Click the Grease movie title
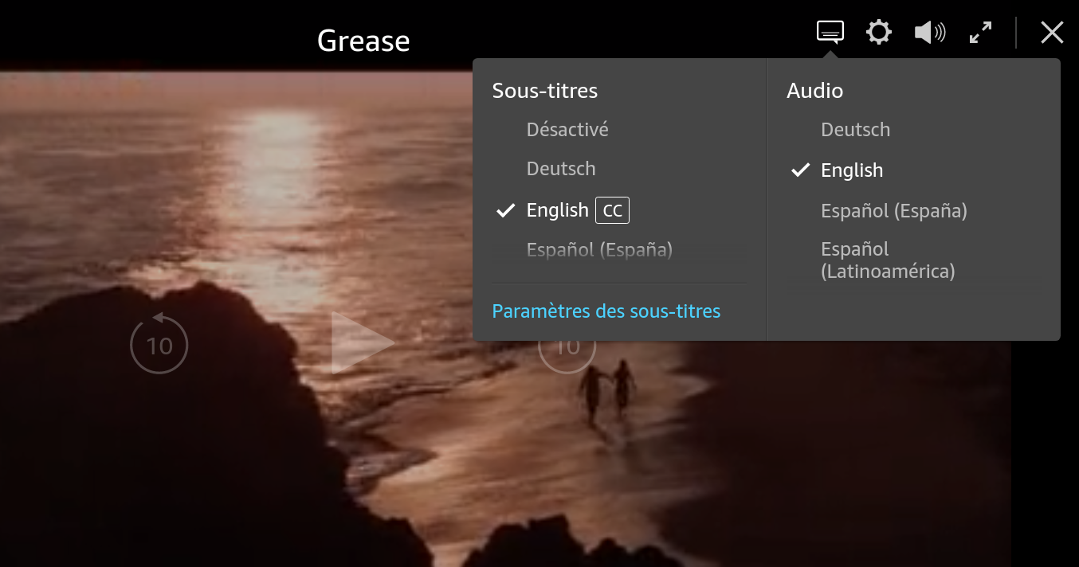 pos(363,41)
